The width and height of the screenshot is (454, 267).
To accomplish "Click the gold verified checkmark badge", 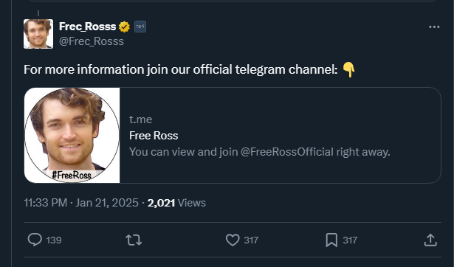I will [x=124, y=27].
